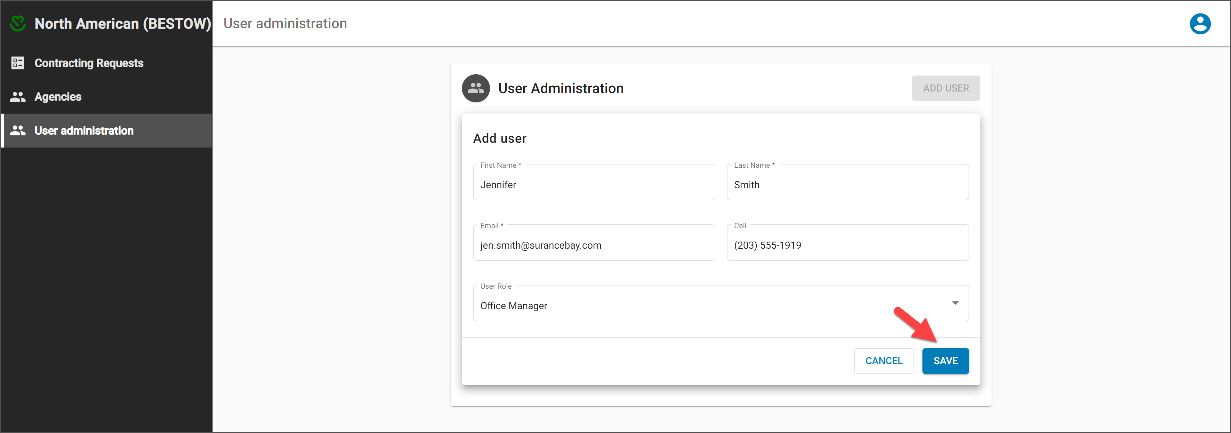Viewport: 1231px width, 433px height.
Task: Click the Email address field
Action: coord(593,245)
